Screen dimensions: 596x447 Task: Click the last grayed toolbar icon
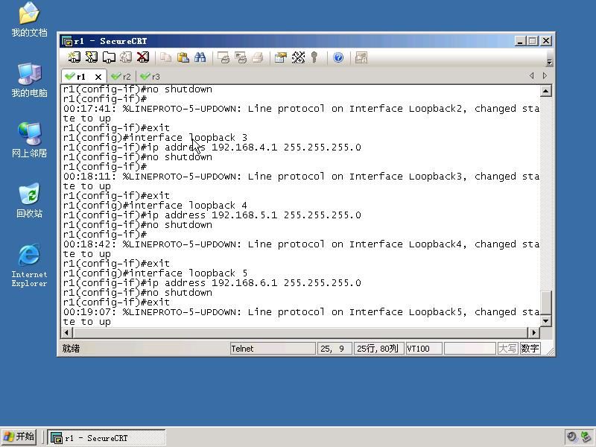(361, 57)
